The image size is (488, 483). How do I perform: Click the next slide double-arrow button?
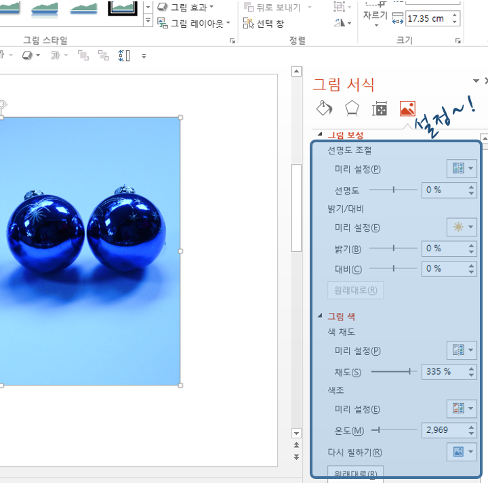(x=296, y=457)
